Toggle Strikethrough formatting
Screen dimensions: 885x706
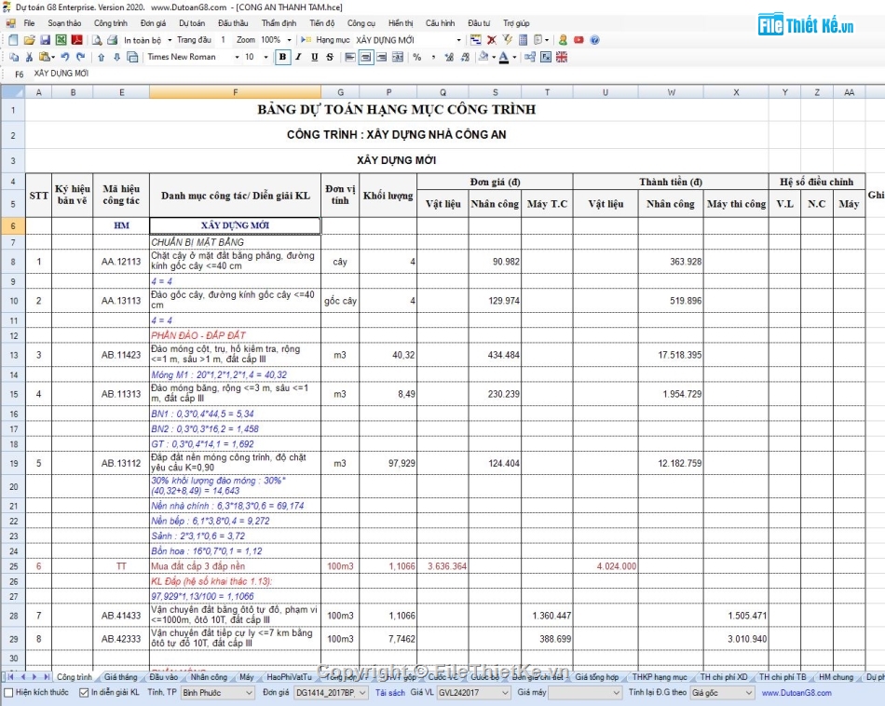click(330, 57)
